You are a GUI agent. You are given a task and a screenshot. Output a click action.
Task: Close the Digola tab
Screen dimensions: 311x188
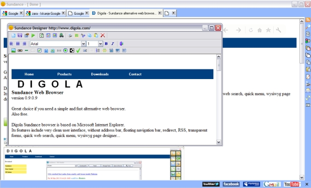[160, 13]
